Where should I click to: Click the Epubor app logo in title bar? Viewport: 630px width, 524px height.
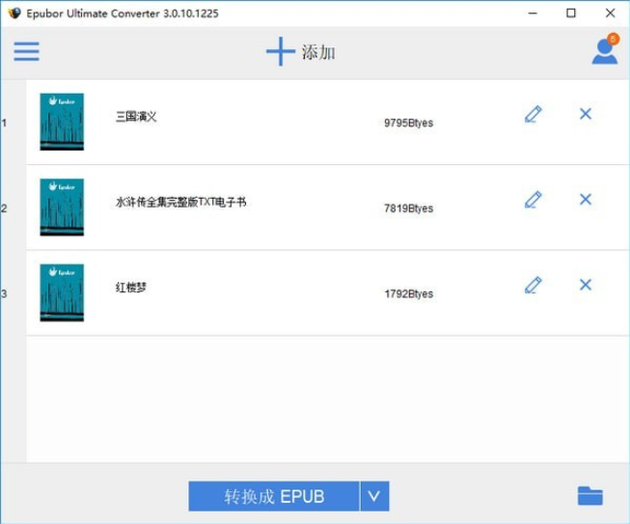point(14,13)
